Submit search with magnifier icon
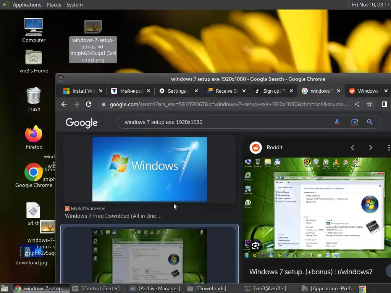Screen dimensions: 391x293 [370, 122]
